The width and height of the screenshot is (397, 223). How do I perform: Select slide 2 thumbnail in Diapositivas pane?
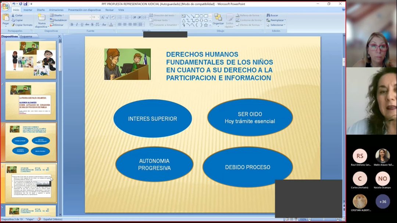tap(31, 101)
